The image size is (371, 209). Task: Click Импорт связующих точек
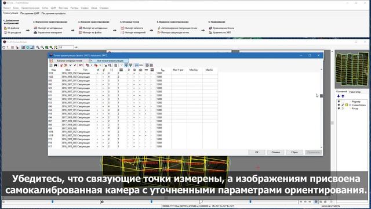tap(173, 33)
